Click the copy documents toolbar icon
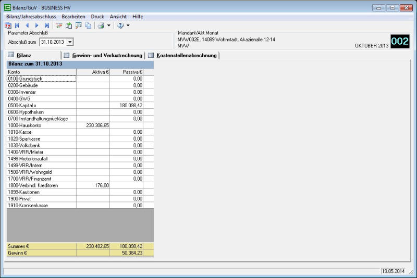 pyautogui.click(x=88, y=26)
